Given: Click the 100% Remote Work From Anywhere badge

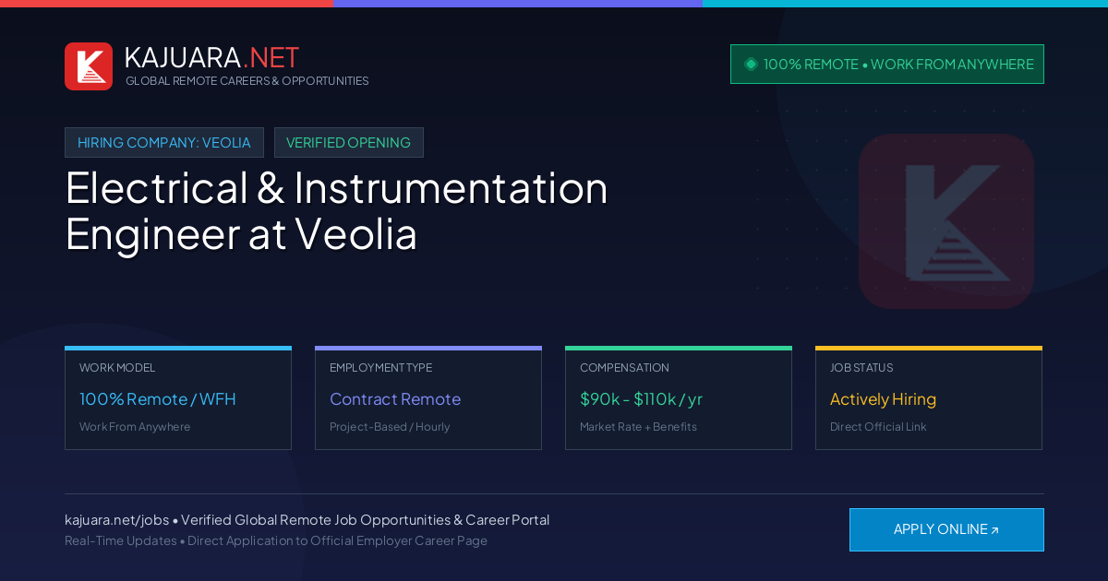Looking at the screenshot, I should pos(887,64).
